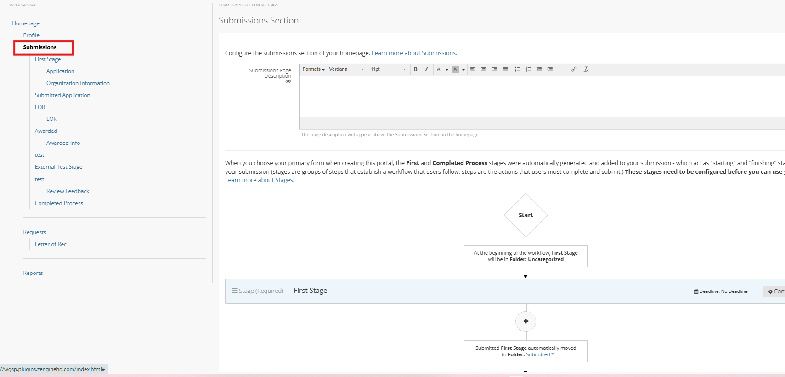Open Application step in sidebar
Viewport: 785px width, 377px height.
point(60,71)
